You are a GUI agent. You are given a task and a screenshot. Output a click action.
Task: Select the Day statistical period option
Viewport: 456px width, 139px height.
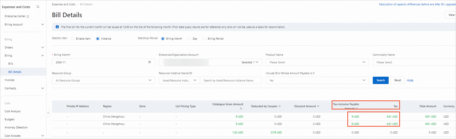click(189, 39)
